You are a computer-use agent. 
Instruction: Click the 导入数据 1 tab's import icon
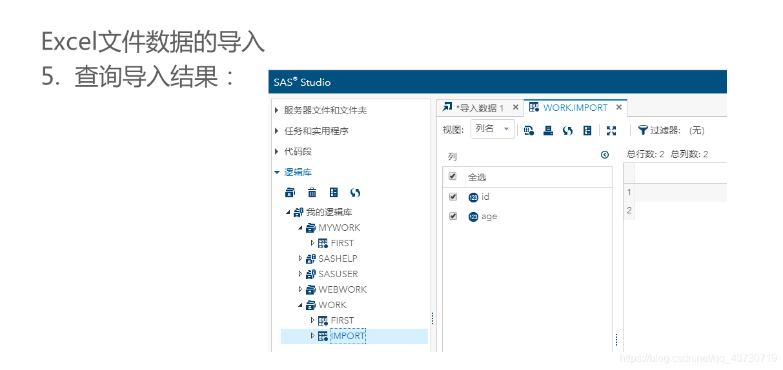coord(447,107)
